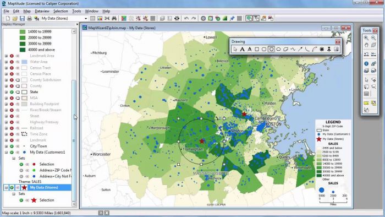Image resolution: width=385 pixels, height=217 pixels.
Task: Collapse the Sets group under My Data (Stores)
Action: pos(14,194)
